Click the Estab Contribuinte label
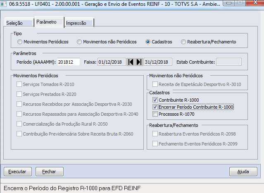The width and height of the screenshot is (264, 193). 196,62
